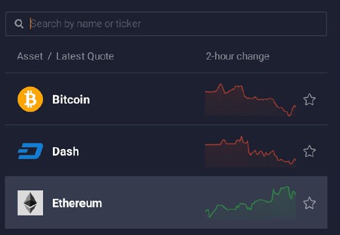Click the blue Dash logo
The image size is (340, 235).
coord(30,151)
